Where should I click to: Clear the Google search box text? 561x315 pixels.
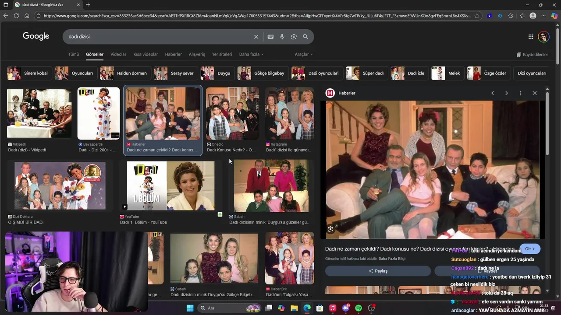(x=256, y=37)
